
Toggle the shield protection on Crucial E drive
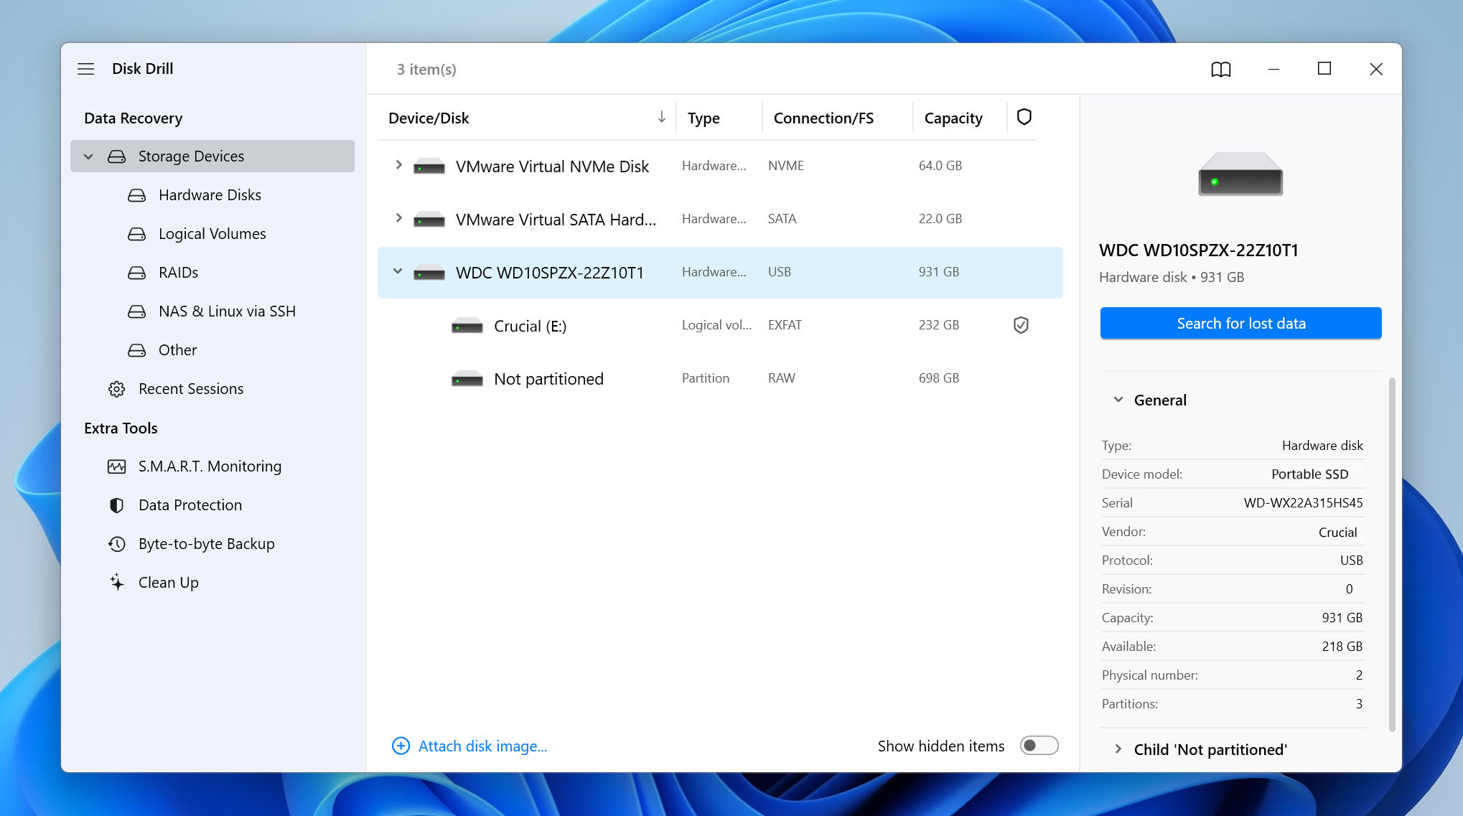(x=1022, y=324)
